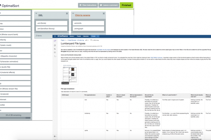
Task: Open Calendars in Confluence header
Action: (86, 36)
